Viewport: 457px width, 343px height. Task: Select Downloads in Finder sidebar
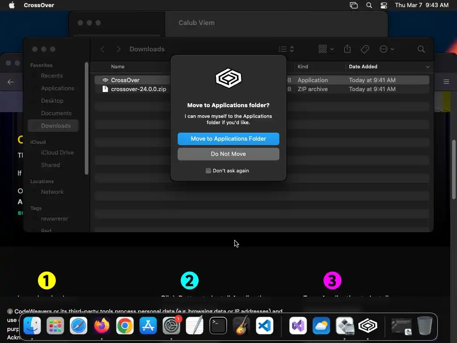(53, 125)
